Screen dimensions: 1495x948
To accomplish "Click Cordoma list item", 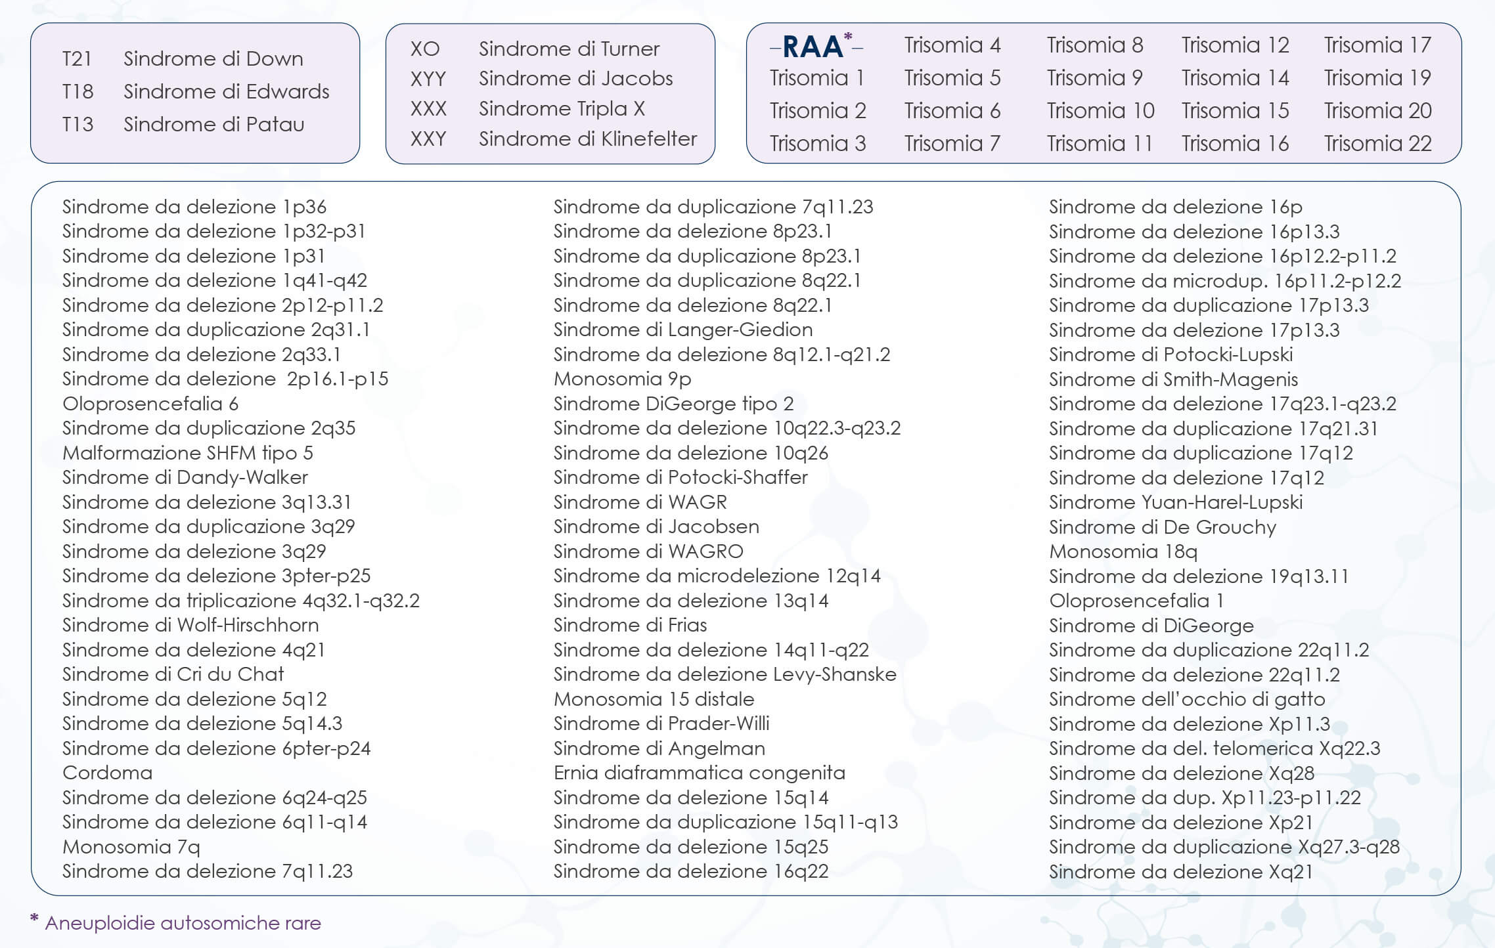I will point(107,773).
